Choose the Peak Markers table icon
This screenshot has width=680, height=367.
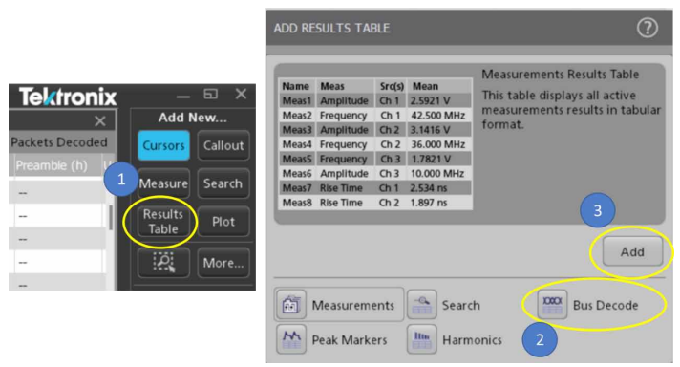click(x=291, y=339)
